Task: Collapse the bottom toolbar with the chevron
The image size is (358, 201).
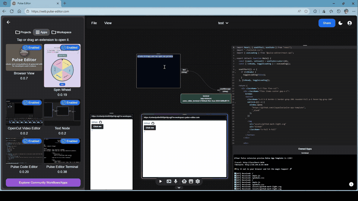Action: click(179, 188)
